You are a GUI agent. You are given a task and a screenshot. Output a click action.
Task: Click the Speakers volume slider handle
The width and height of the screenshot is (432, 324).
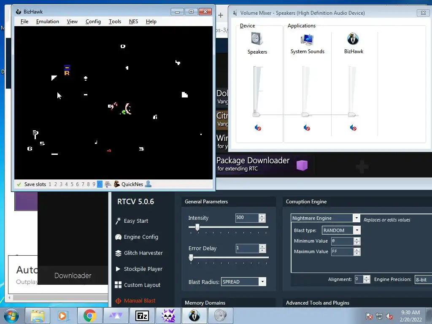pyautogui.click(x=256, y=115)
